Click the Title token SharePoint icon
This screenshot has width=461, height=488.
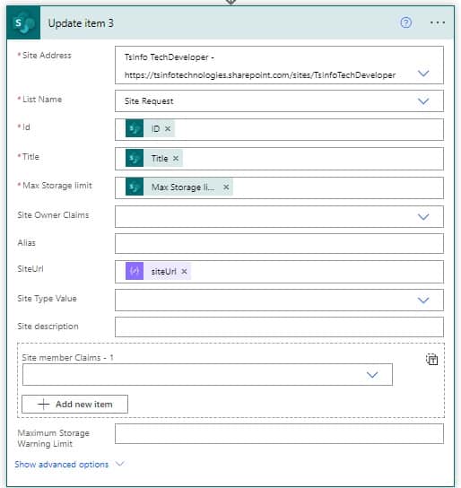pos(135,158)
